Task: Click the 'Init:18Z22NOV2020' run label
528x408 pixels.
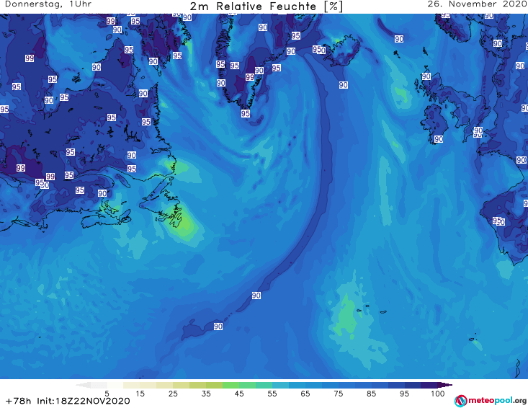Action: [x=84, y=401]
